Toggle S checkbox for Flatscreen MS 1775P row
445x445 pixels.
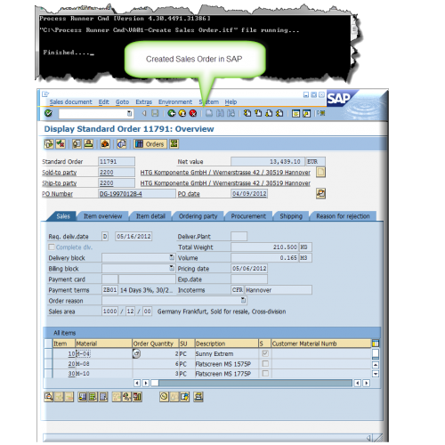coord(265,373)
